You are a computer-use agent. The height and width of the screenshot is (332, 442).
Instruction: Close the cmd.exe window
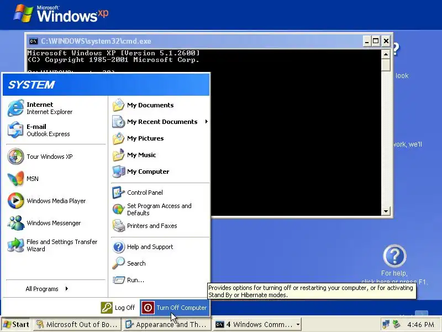[386, 41]
